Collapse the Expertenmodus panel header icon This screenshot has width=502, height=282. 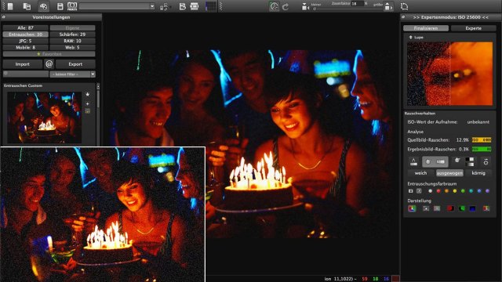coord(403,17)
